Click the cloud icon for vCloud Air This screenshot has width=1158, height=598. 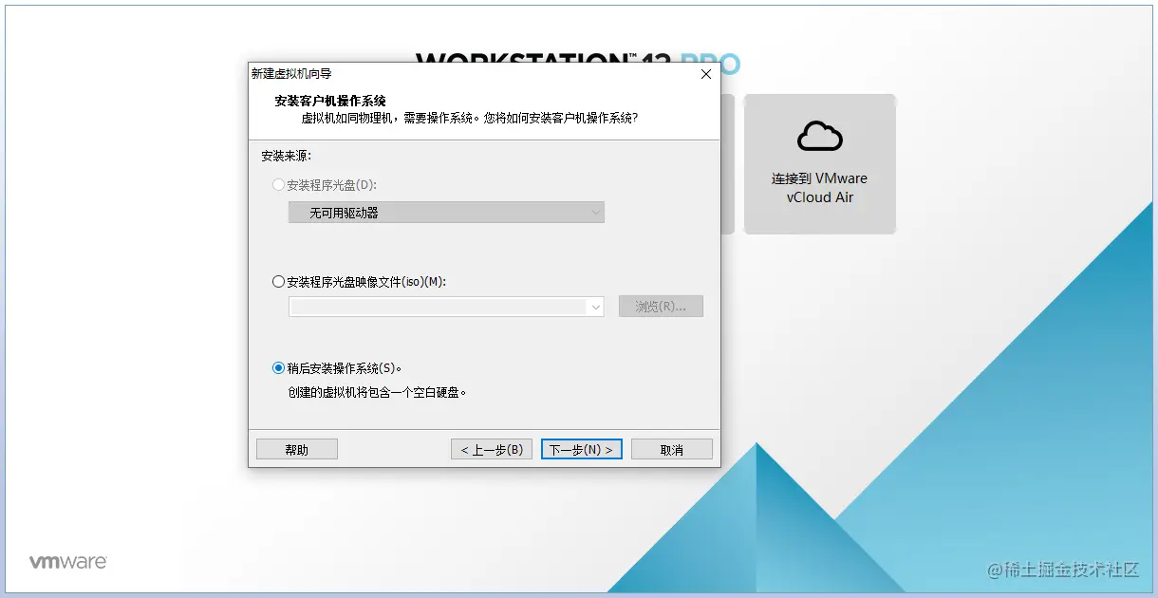[x=820, y=137]
